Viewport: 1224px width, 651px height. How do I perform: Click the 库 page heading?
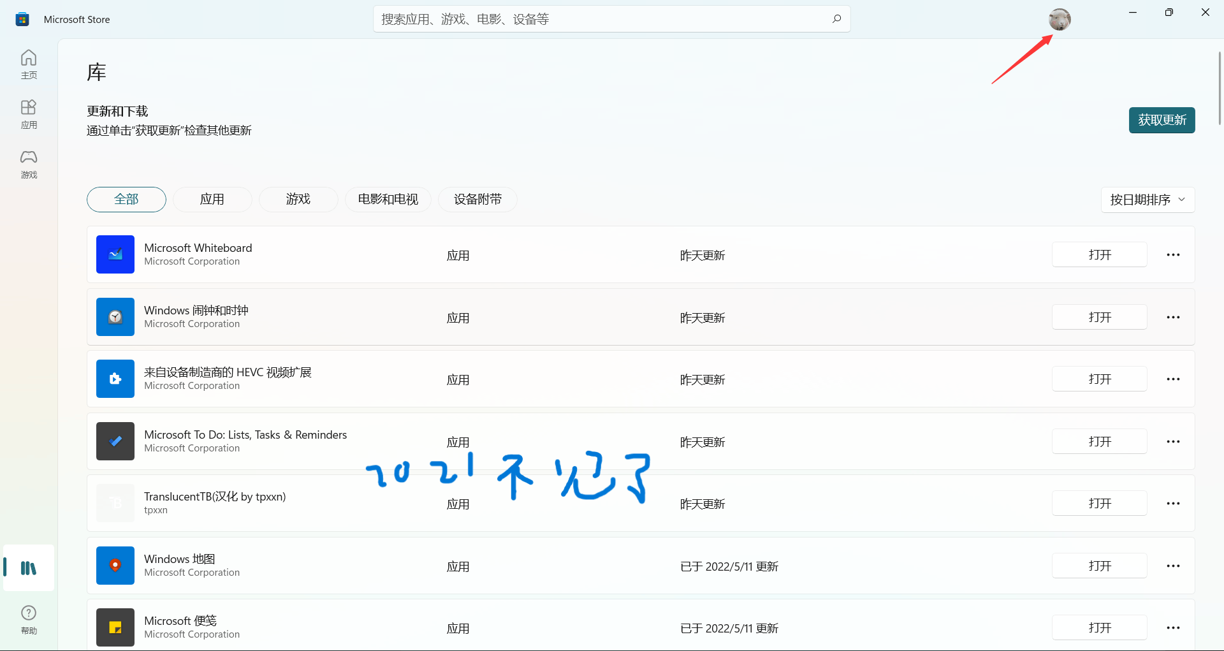pos(96,72)
